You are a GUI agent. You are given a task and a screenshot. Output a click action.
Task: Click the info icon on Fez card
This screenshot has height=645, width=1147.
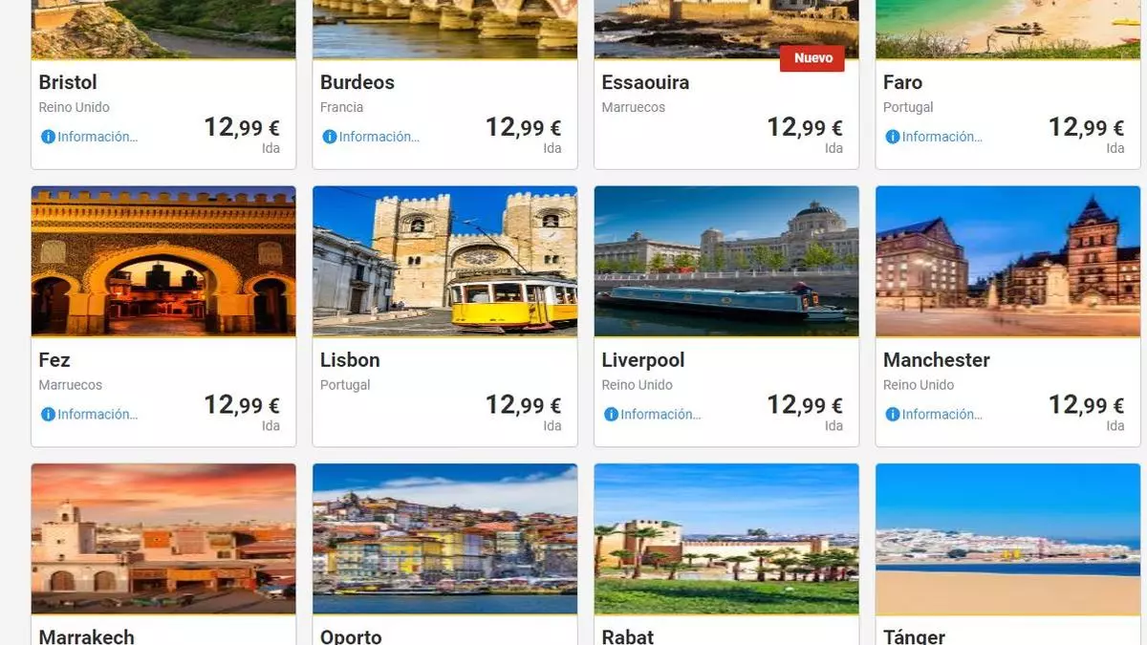[x=48, y=415]
